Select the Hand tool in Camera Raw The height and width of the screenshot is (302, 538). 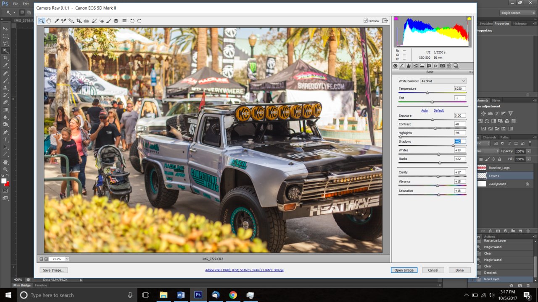tap(49, 21)
